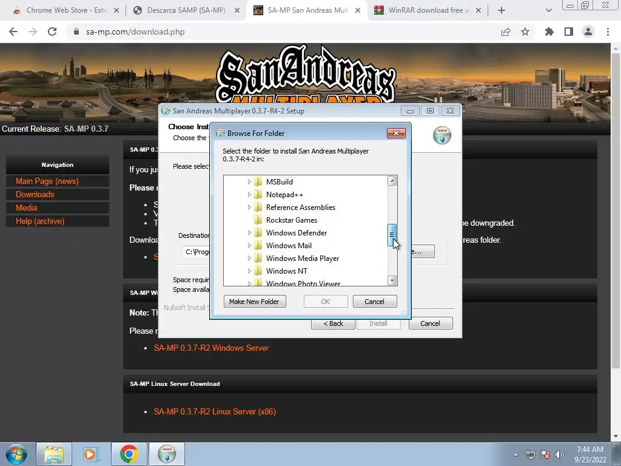
Task: Show hidden system tray icons
Action: coord(515,454)
